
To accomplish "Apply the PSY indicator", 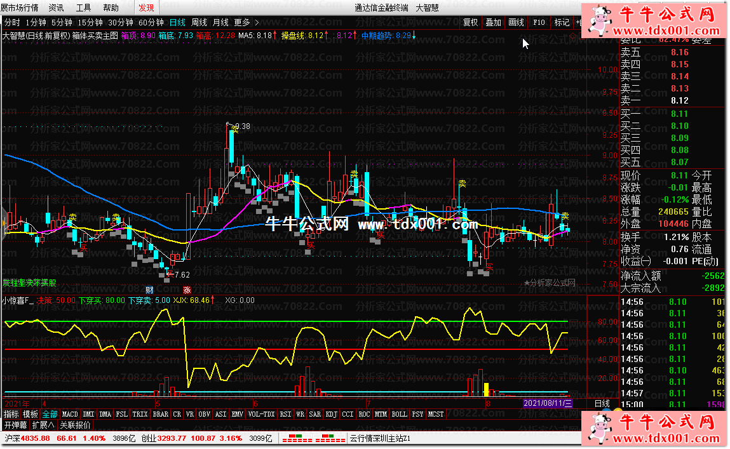I will tap(417, 414).
